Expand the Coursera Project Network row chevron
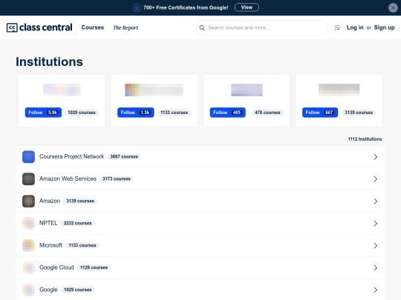The width and height of the screenshot is (401, 300). 376,157
